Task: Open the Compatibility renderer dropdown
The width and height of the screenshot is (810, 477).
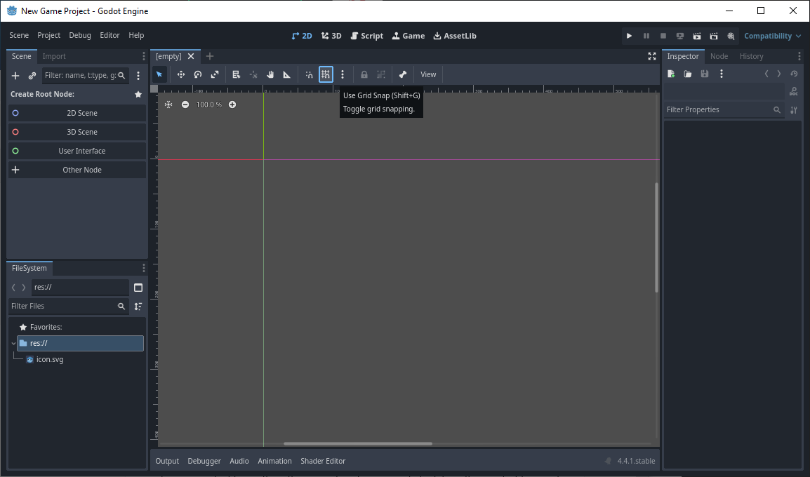Action: tap(772, 36)
